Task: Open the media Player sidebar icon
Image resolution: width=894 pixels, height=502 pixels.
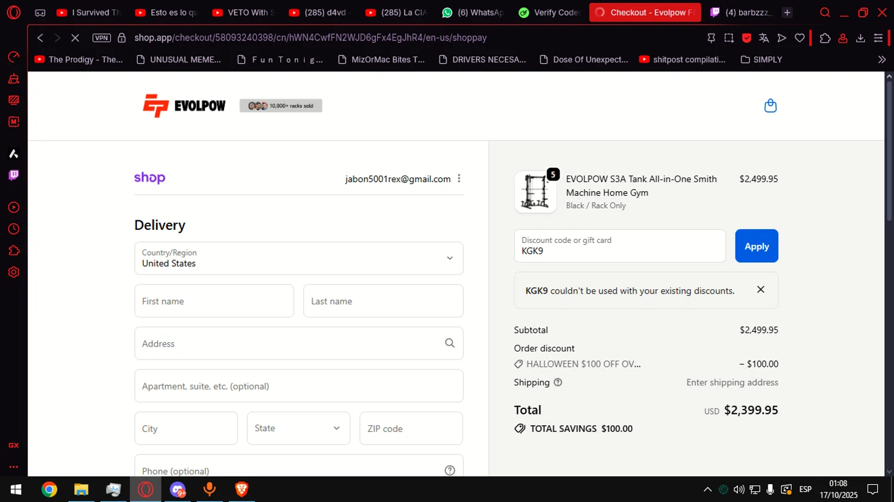Action: pos(13,207)
